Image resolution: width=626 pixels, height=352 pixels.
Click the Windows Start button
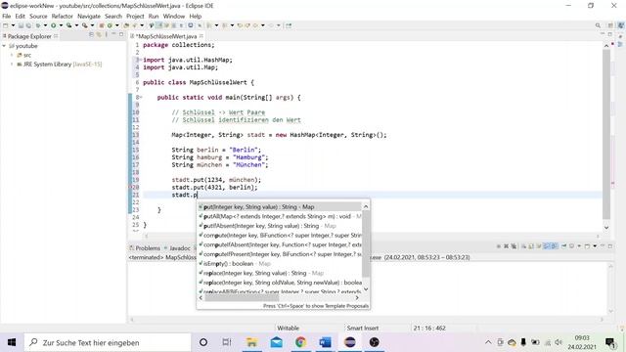point(12,342)
